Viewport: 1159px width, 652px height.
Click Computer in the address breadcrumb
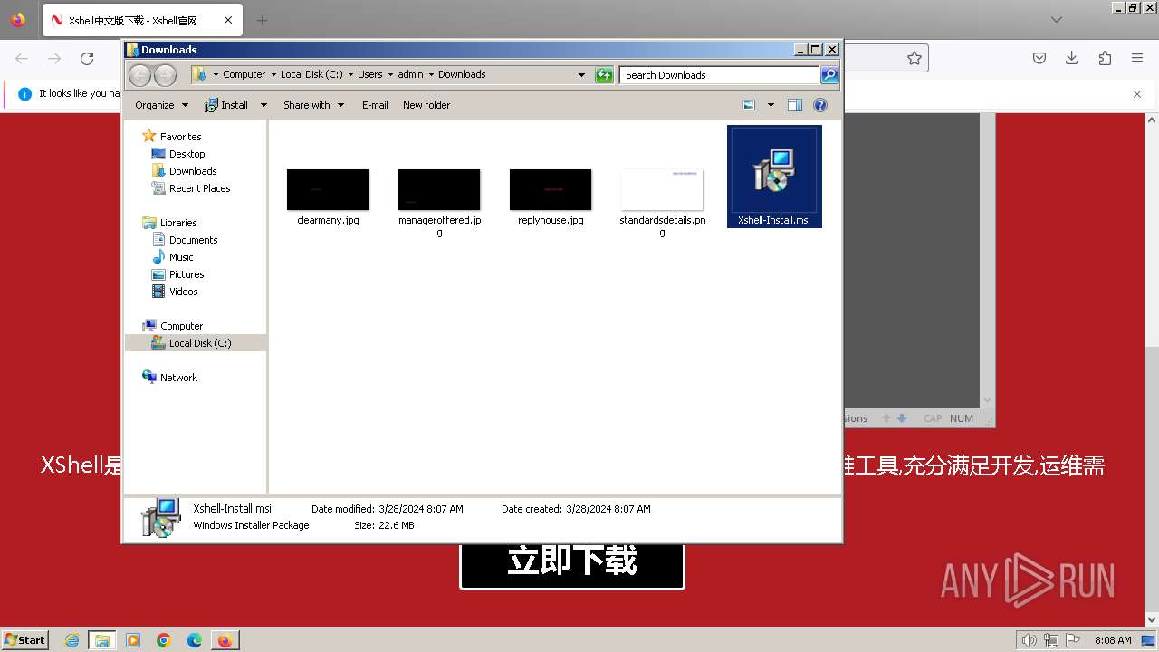[x=244, y=75]
